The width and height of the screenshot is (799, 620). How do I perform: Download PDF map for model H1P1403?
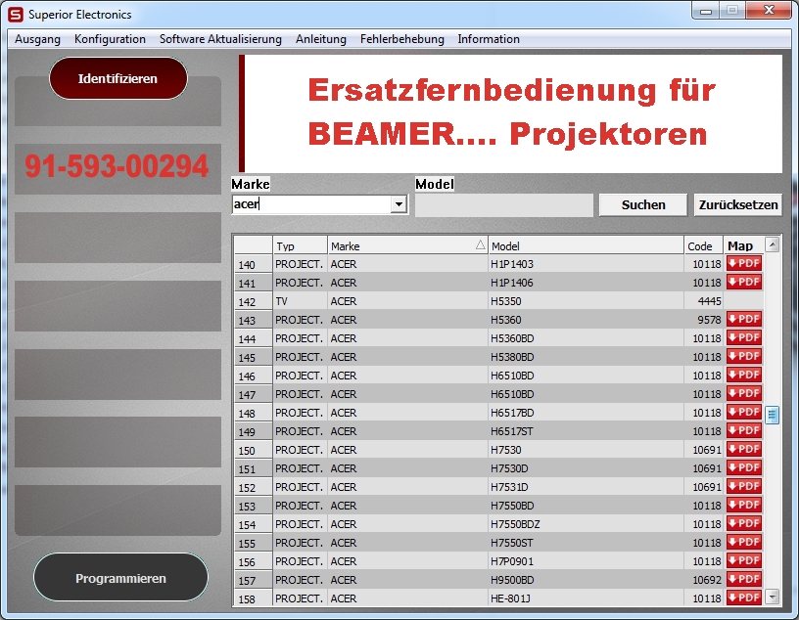[743, 264]
